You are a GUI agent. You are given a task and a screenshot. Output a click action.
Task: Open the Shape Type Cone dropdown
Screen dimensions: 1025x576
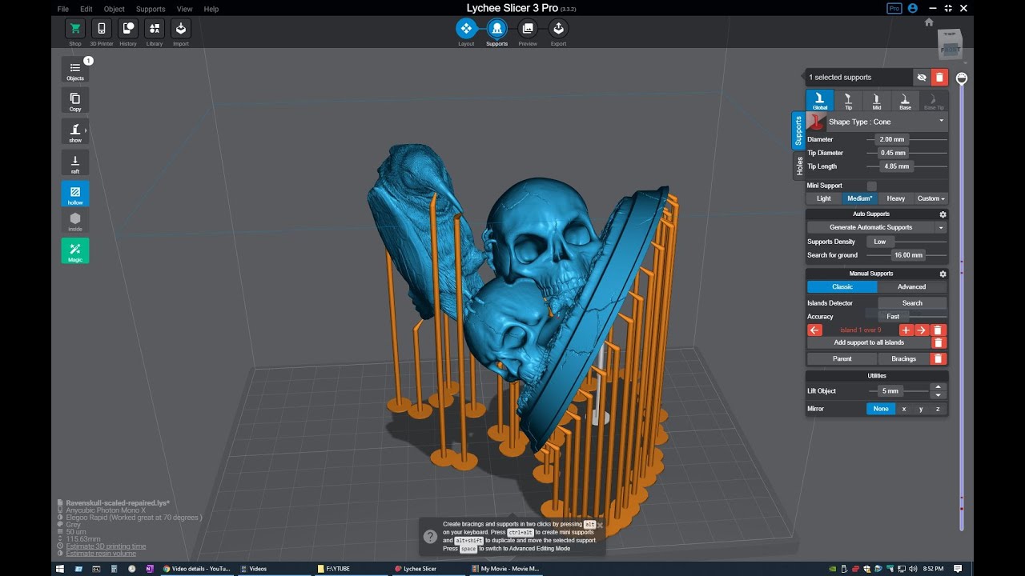point(886,122)
